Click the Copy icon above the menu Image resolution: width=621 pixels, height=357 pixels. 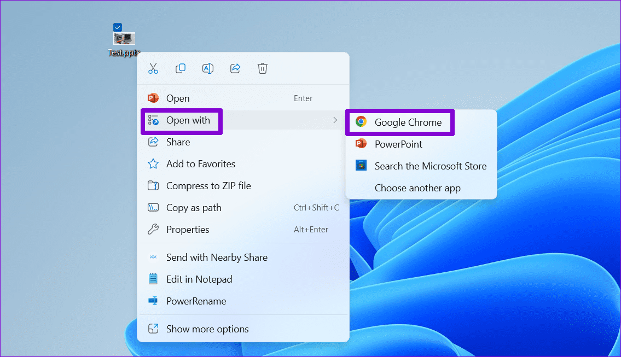[181, 68]
